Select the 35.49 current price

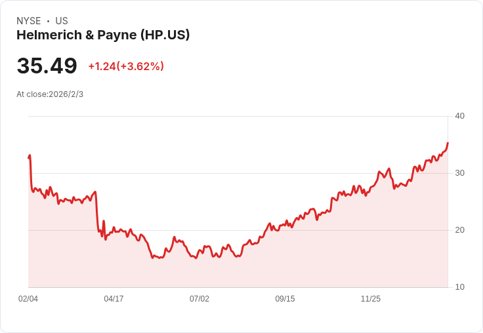(x=47, y=66)
